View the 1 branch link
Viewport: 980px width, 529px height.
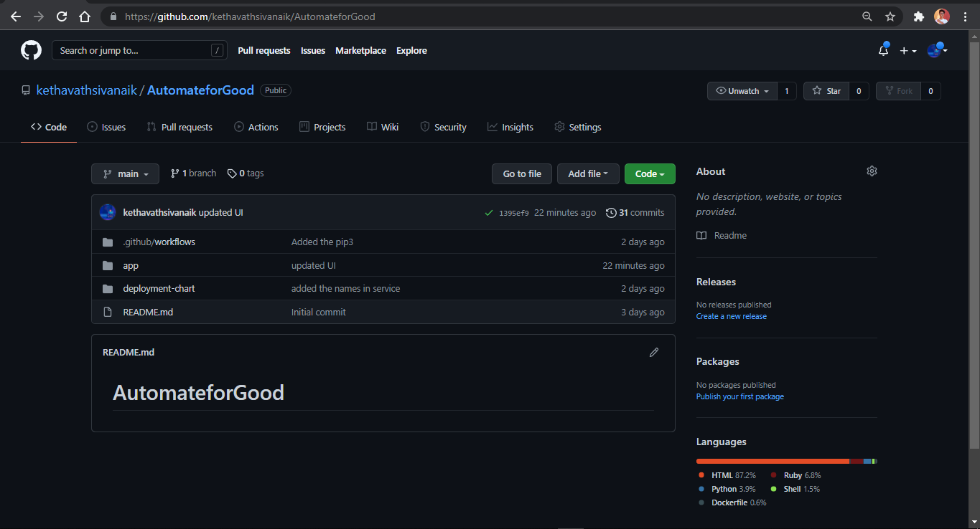tap(193, 173)
